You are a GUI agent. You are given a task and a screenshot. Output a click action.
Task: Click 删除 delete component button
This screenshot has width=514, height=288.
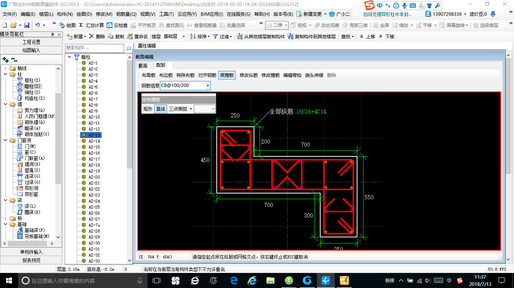tap(97, 36)
